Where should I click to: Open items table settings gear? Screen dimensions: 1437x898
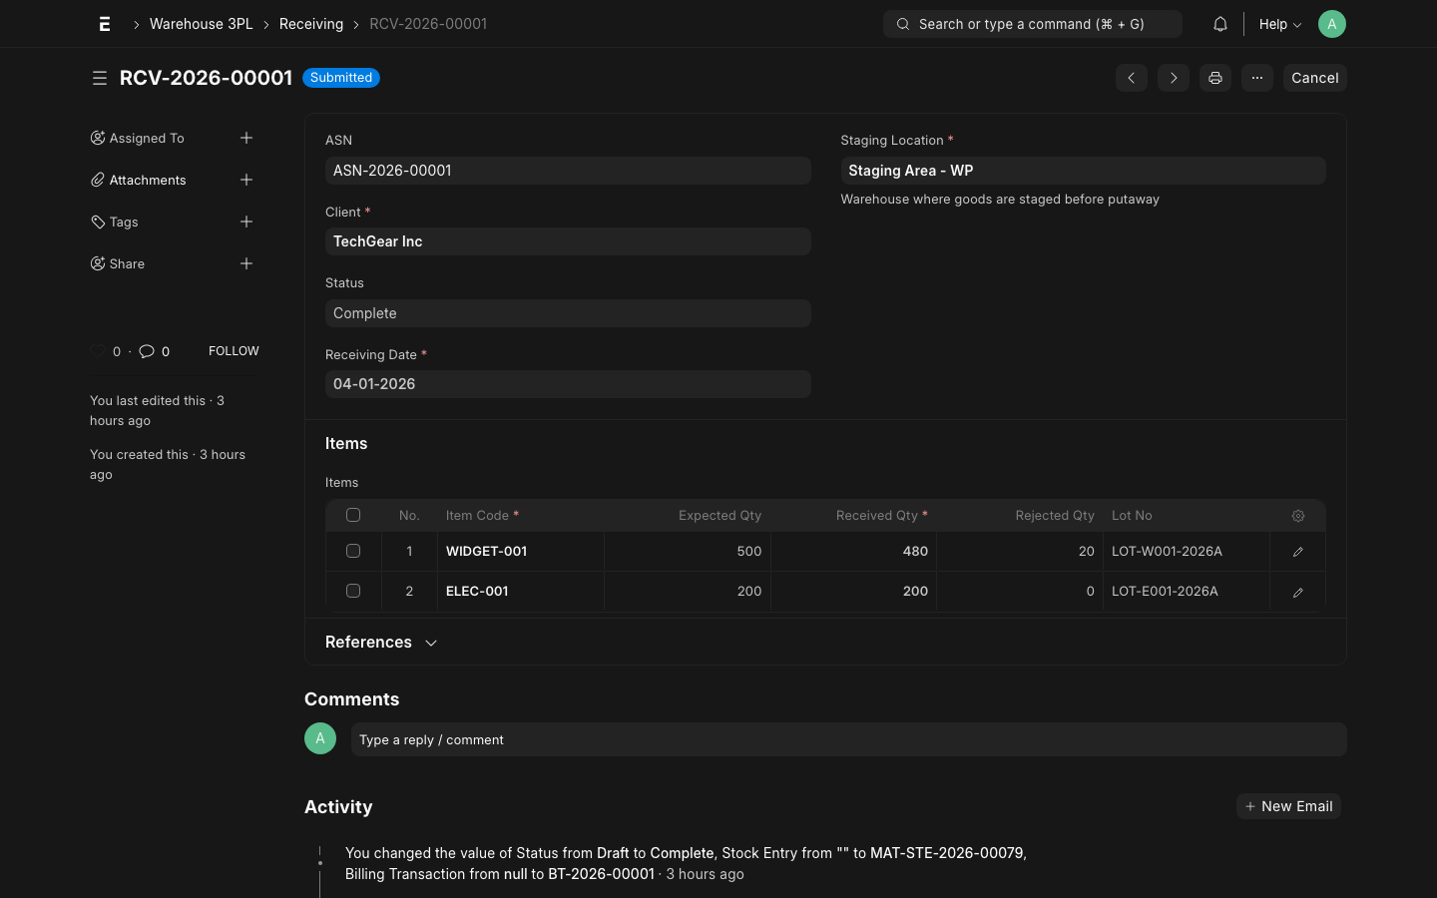1297,516
